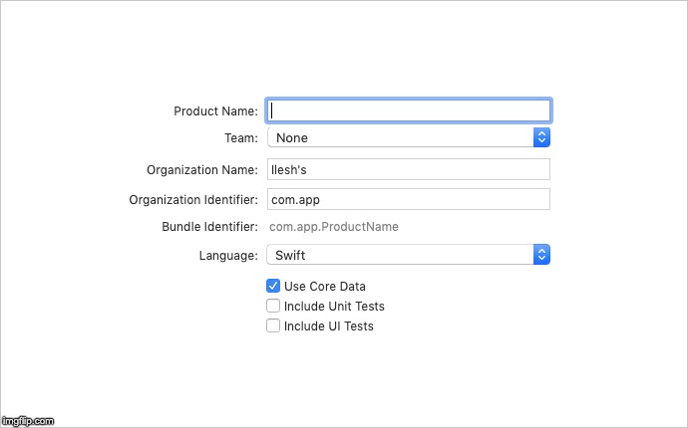This screenshot has height=428, width=688.
Task: Click the "Include UI Tests" label text
Action: point(329,325)
